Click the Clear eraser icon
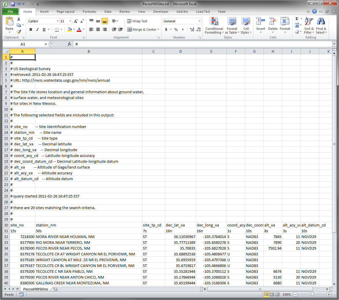 (x=297, y=32)
